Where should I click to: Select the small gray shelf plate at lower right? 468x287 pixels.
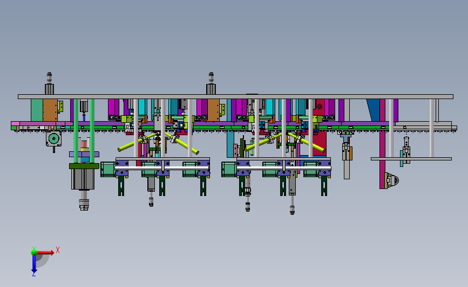point(411,159)
